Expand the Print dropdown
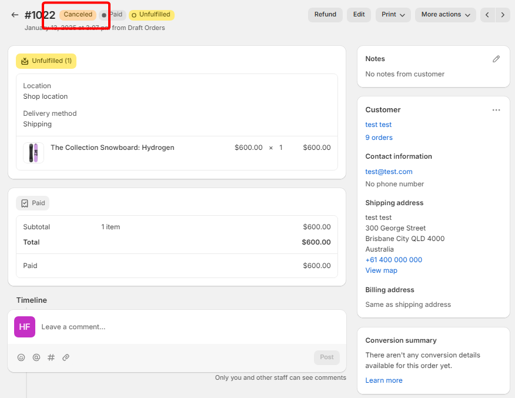Image resolution: width=515 pixels, height=398 pixels. [393, 15]
